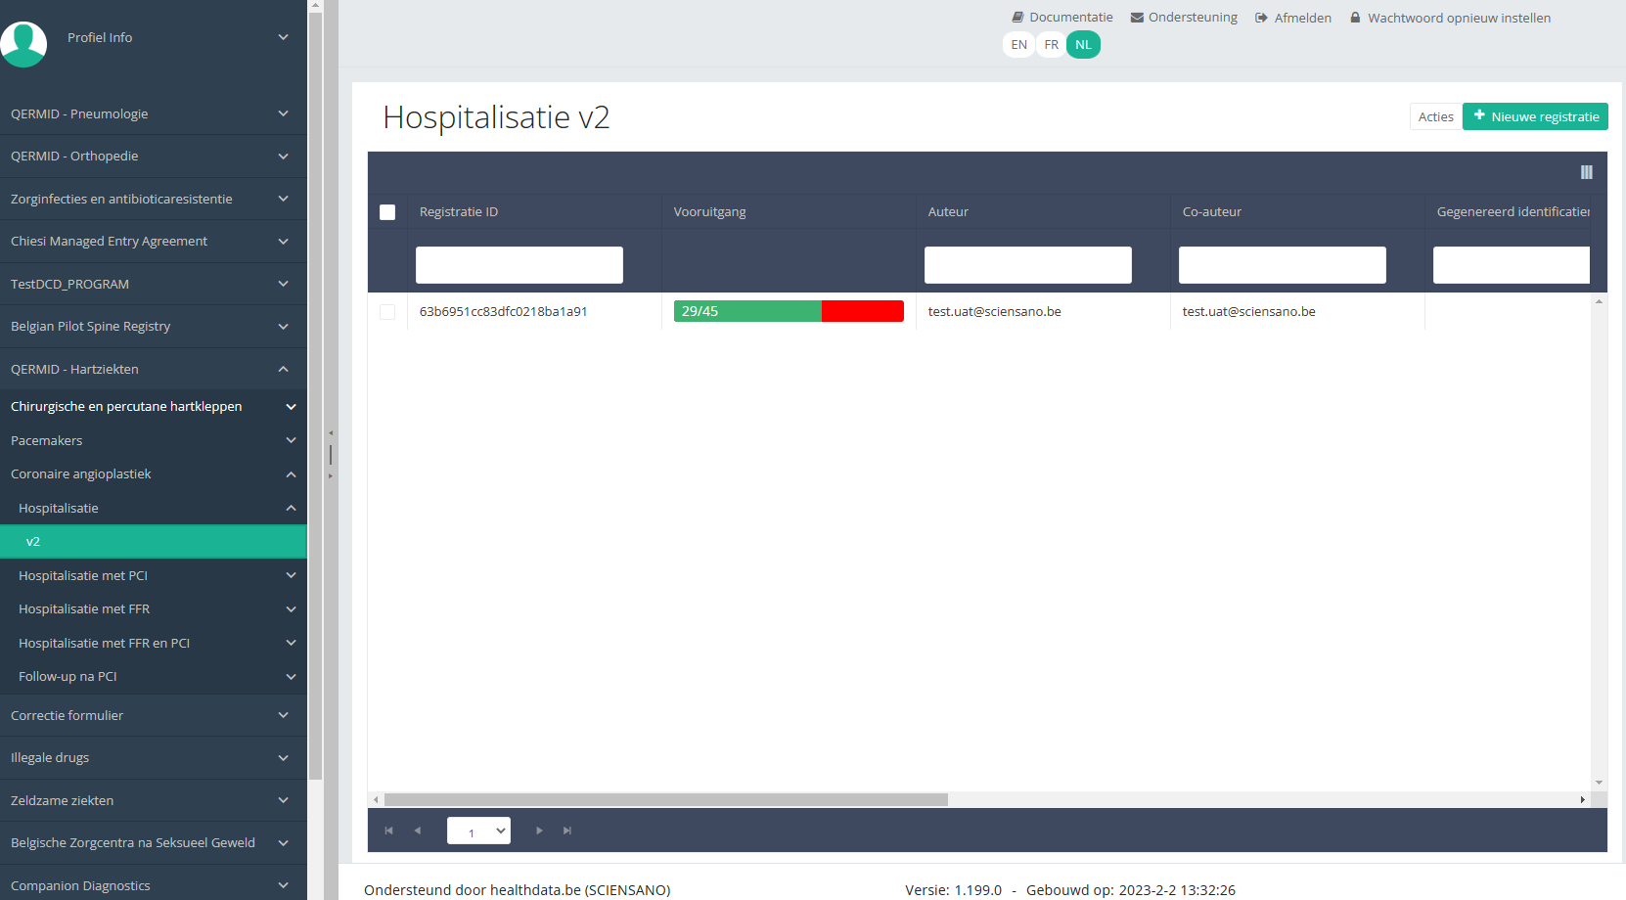The image size is (1626, 900).
Task: Open the column chooser icon
Action: tap(1586, 172)
